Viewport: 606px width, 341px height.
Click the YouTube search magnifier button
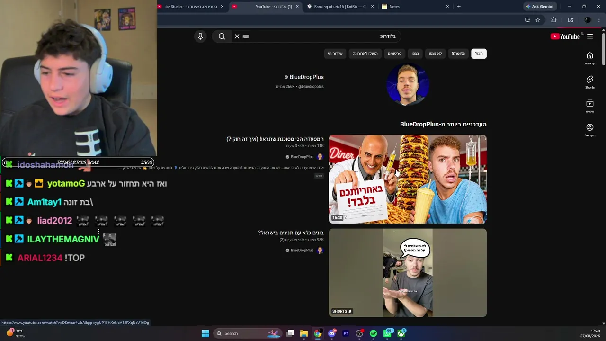tap(222, 36)
